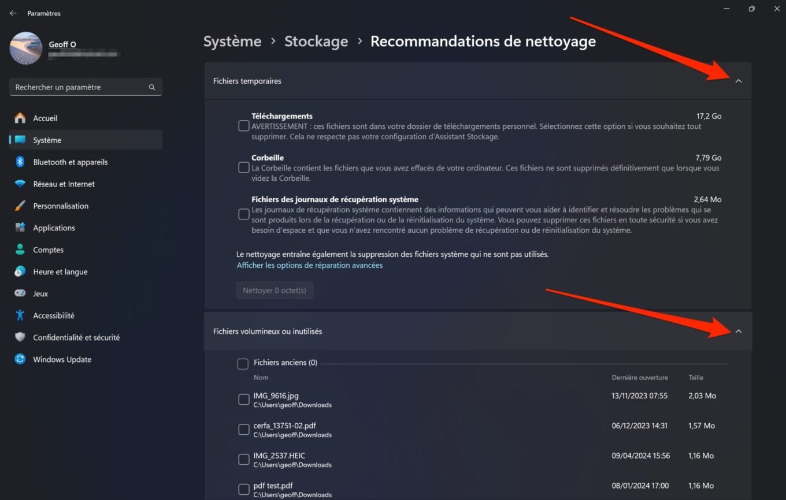Click the 1,57 Mo file size

pos(702,426)
